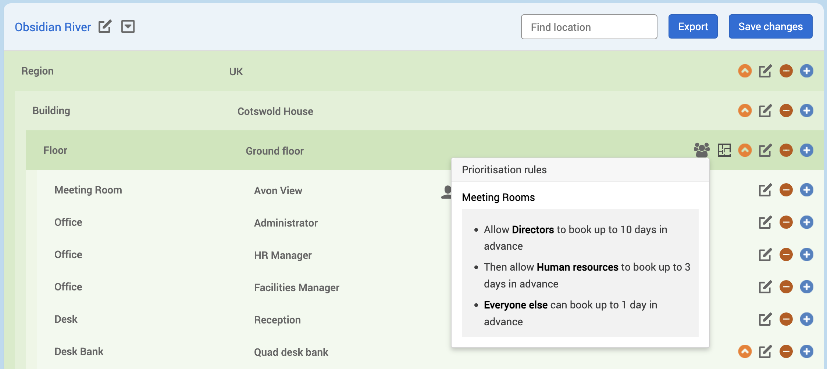
Task: Click edit icon next to Obsidian River
Action: click(105, 26)
